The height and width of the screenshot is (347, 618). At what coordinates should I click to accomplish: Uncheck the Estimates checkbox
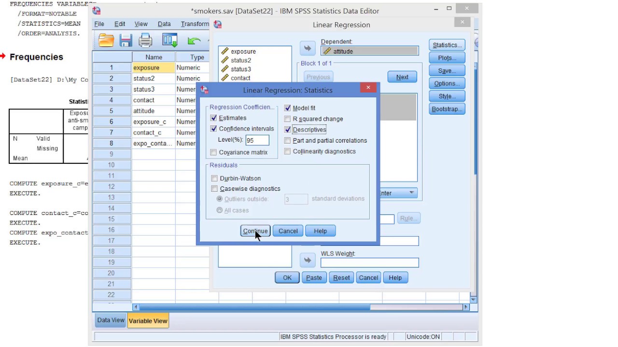[214, 118]
